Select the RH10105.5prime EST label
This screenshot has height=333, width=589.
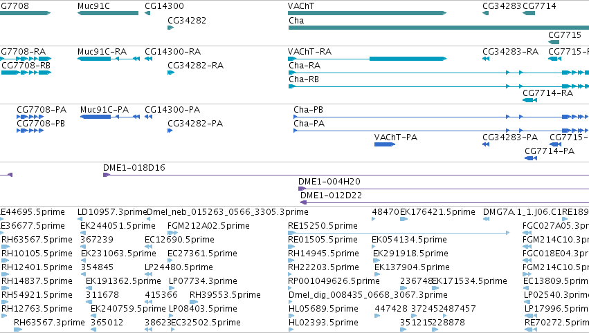coord(37,253)
